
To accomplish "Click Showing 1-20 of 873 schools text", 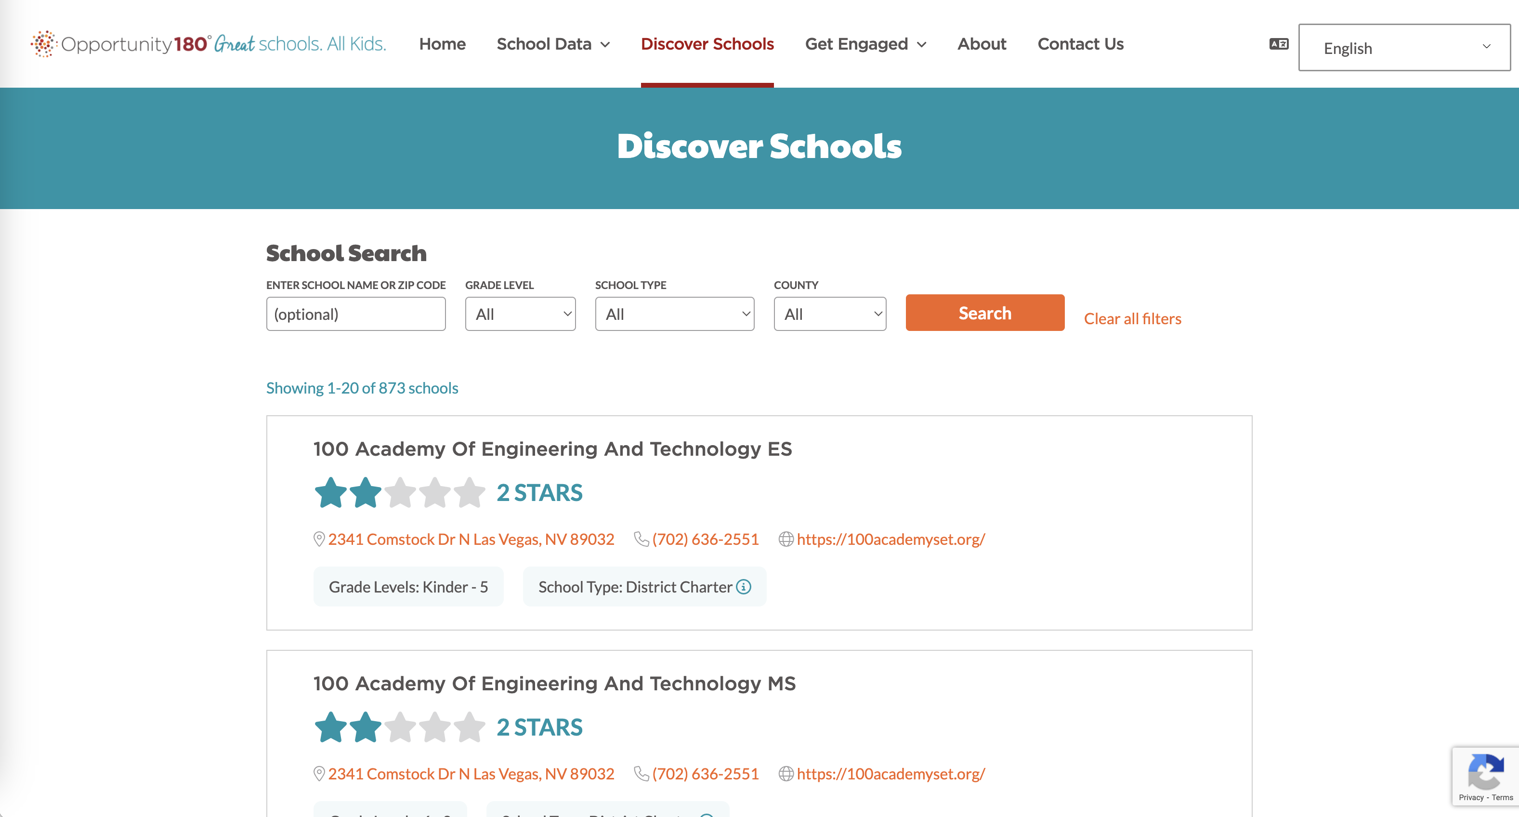I will click(x=362, y=388).
